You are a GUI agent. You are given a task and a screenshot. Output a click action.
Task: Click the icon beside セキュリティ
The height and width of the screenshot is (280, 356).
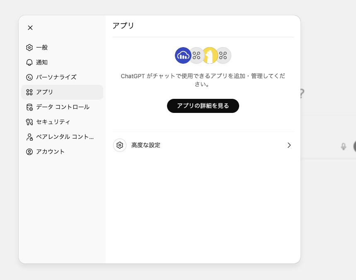(x=29, y=122)
